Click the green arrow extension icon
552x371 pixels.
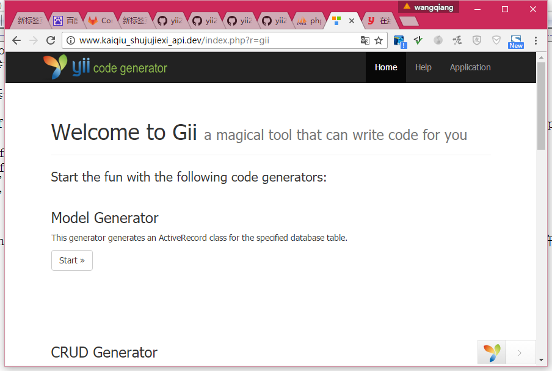pyautogui.click(x=418, y=40)
